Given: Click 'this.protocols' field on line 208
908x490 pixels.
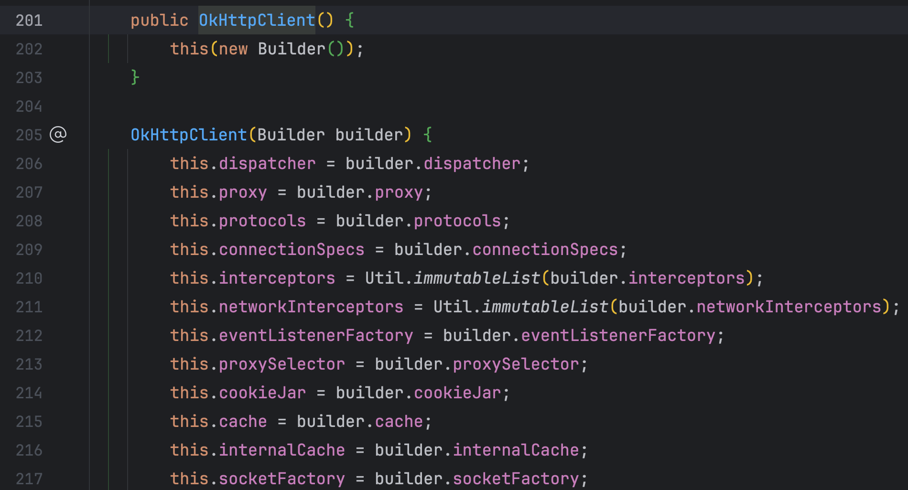Looking at the screenshot, I should pos(238,221).
